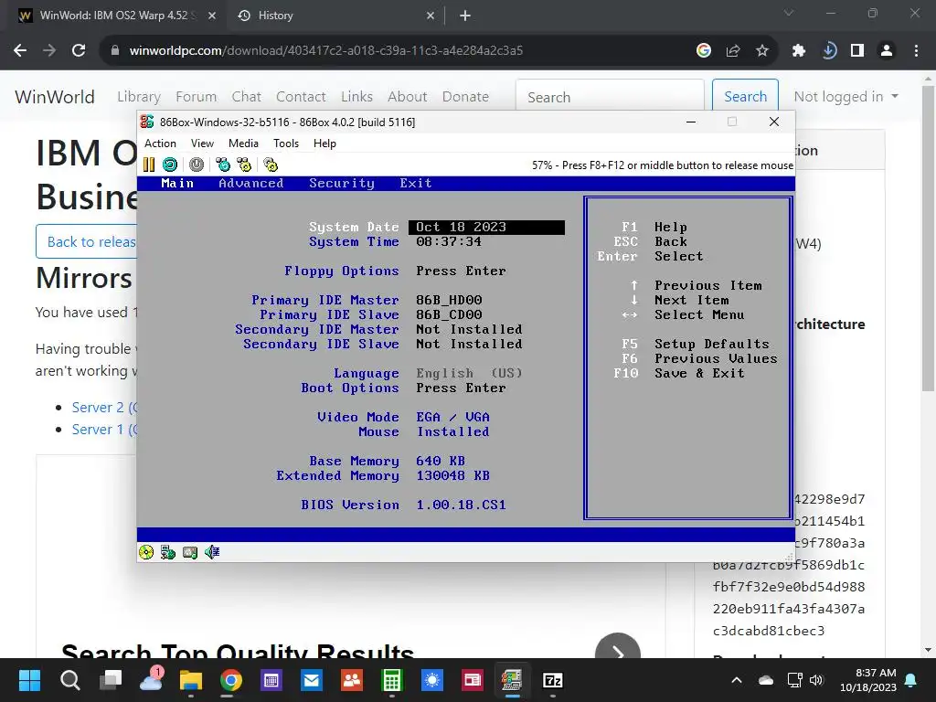Click the Chrome address bar URL
This screenshot has height=702, width=936.
pyautogui.click(x=326, y=51)
